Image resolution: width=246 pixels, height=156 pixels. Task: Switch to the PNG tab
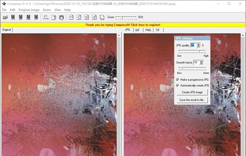pos(148,30)
